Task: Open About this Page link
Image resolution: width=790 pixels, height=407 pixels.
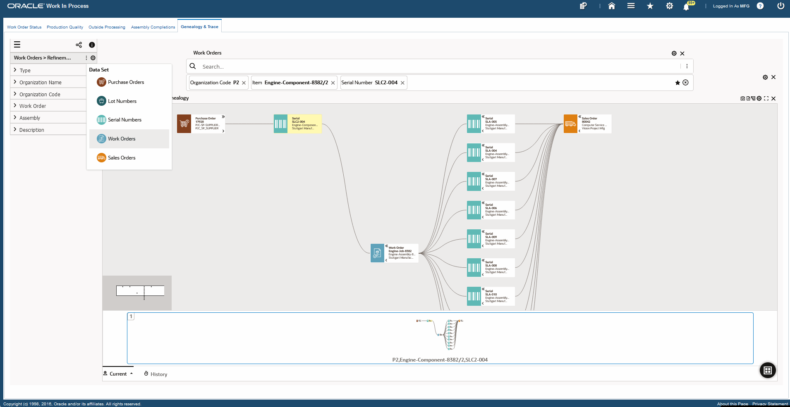Action: click(733, 404)
